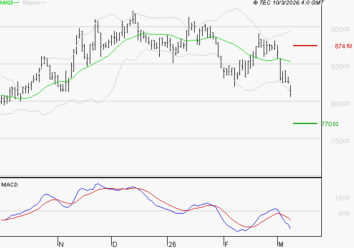
Task: Click the MACD 10.00 axis label
Action: point(342,198)
